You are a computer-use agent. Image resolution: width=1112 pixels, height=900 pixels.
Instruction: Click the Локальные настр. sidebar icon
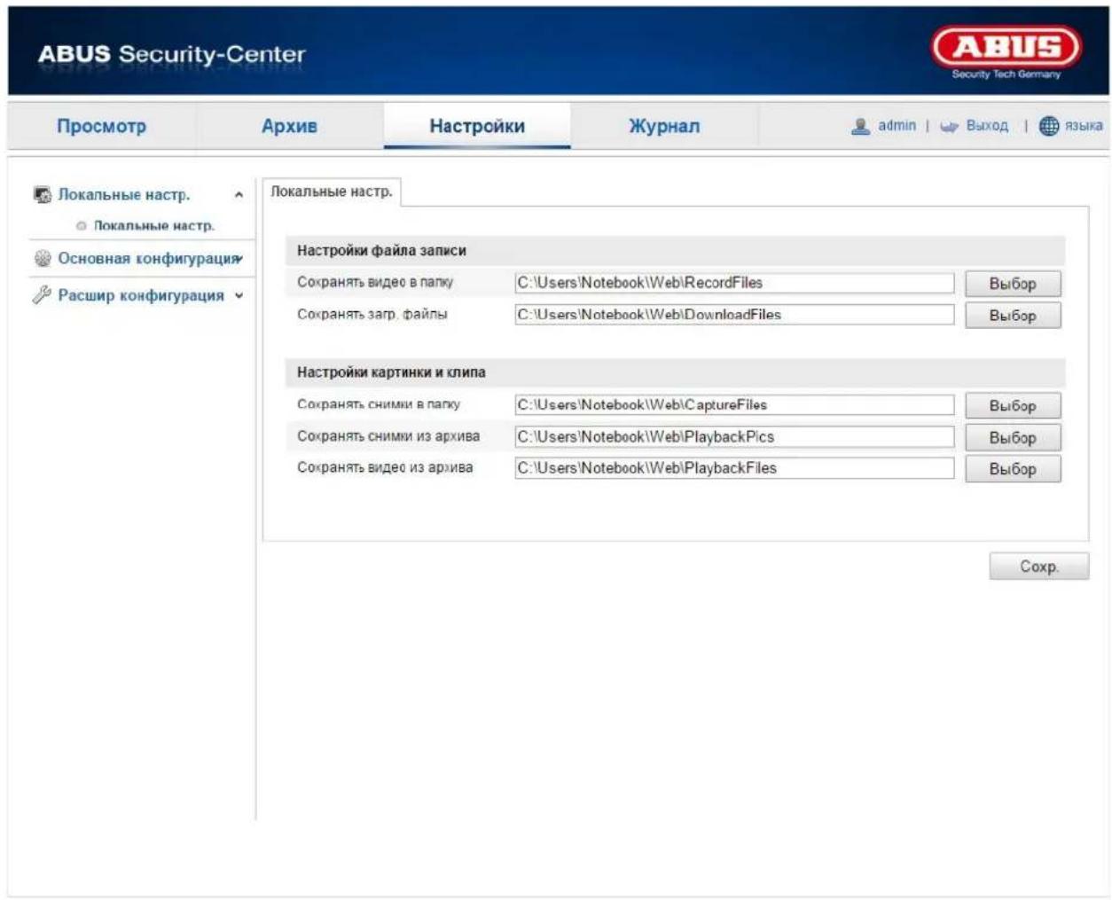click(43, 194)
